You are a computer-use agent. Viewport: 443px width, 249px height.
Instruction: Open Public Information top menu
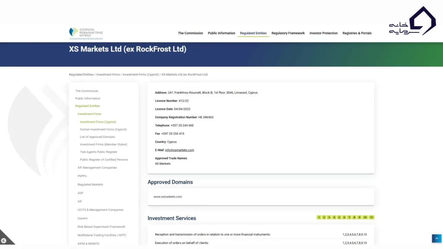221,33
